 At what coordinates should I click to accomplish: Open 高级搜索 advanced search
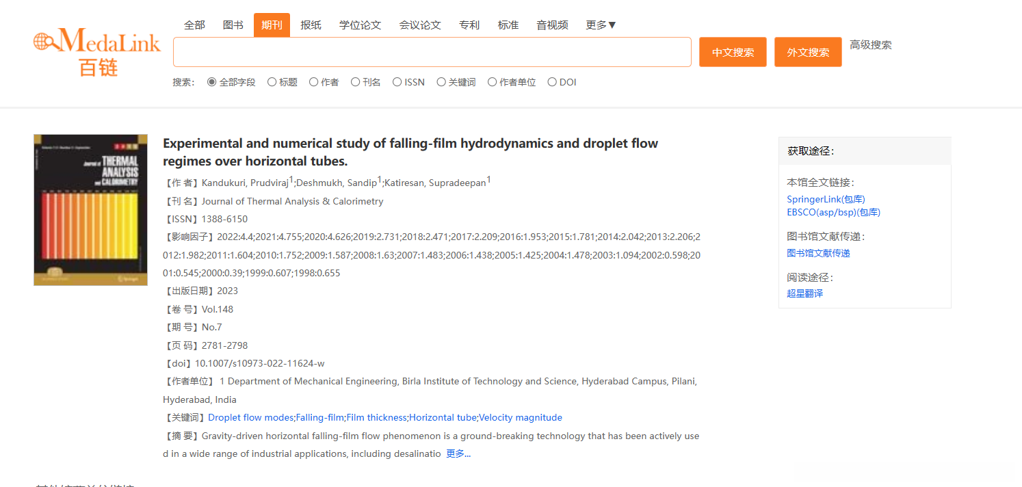[x=871, y=45]
